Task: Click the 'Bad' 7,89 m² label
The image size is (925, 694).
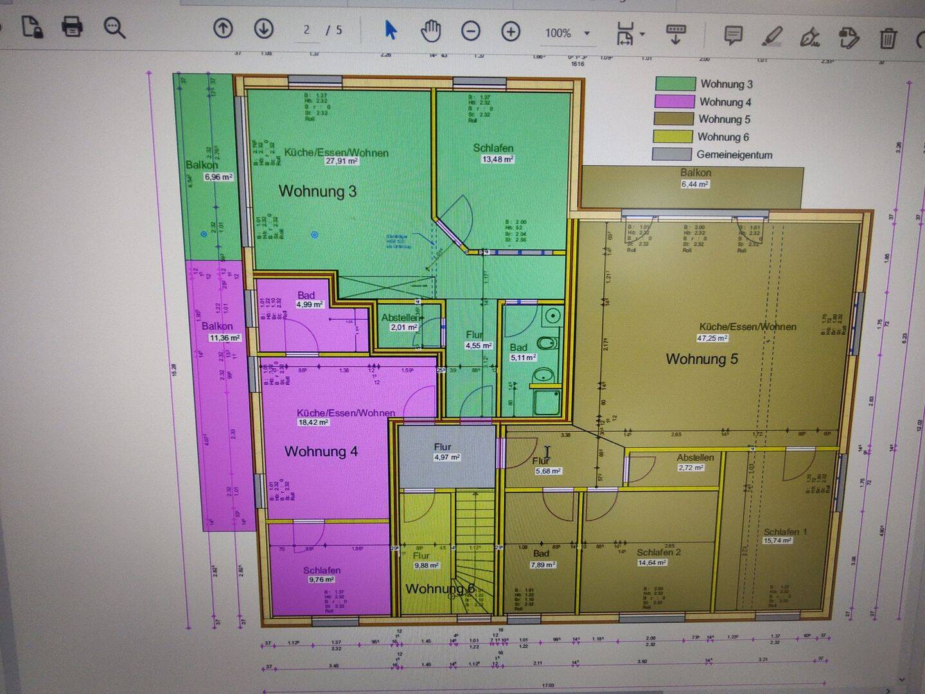Action: coord(541,554)
